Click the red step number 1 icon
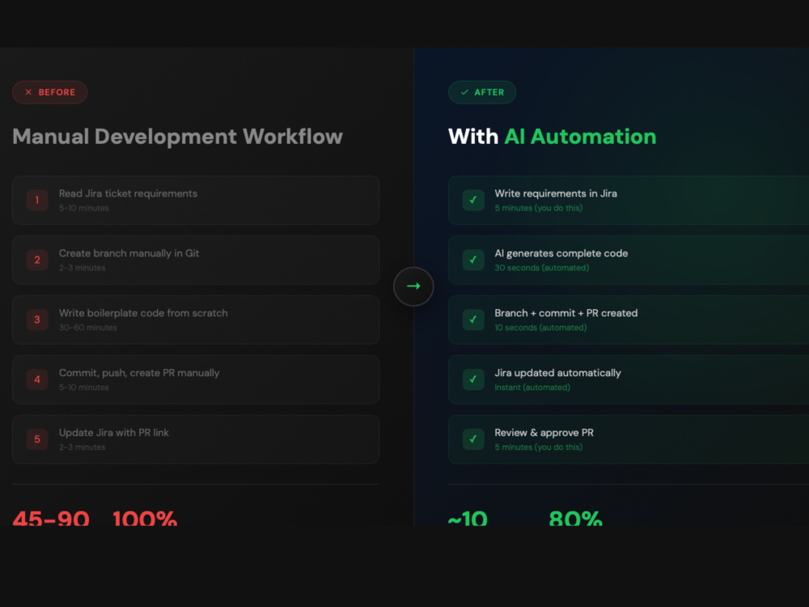809x607 pixels. pyautogui.click(x=37, y=200)
